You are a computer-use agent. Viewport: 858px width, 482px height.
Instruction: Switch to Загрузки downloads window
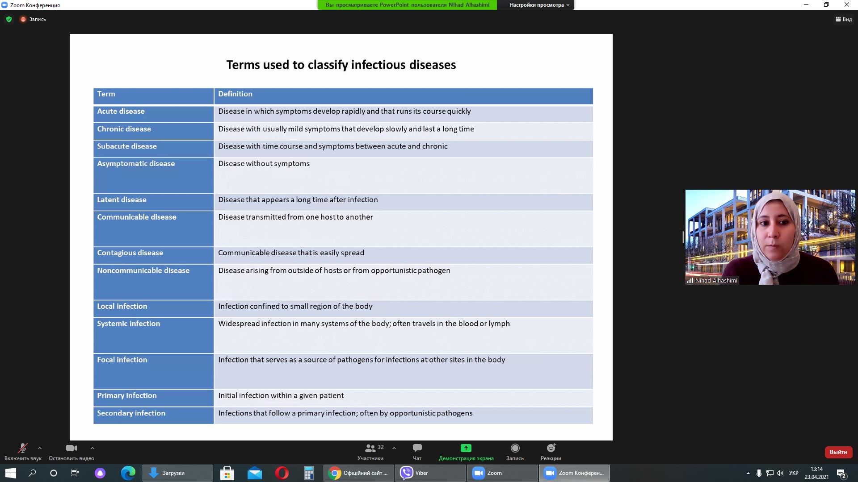tap(178, 473)
